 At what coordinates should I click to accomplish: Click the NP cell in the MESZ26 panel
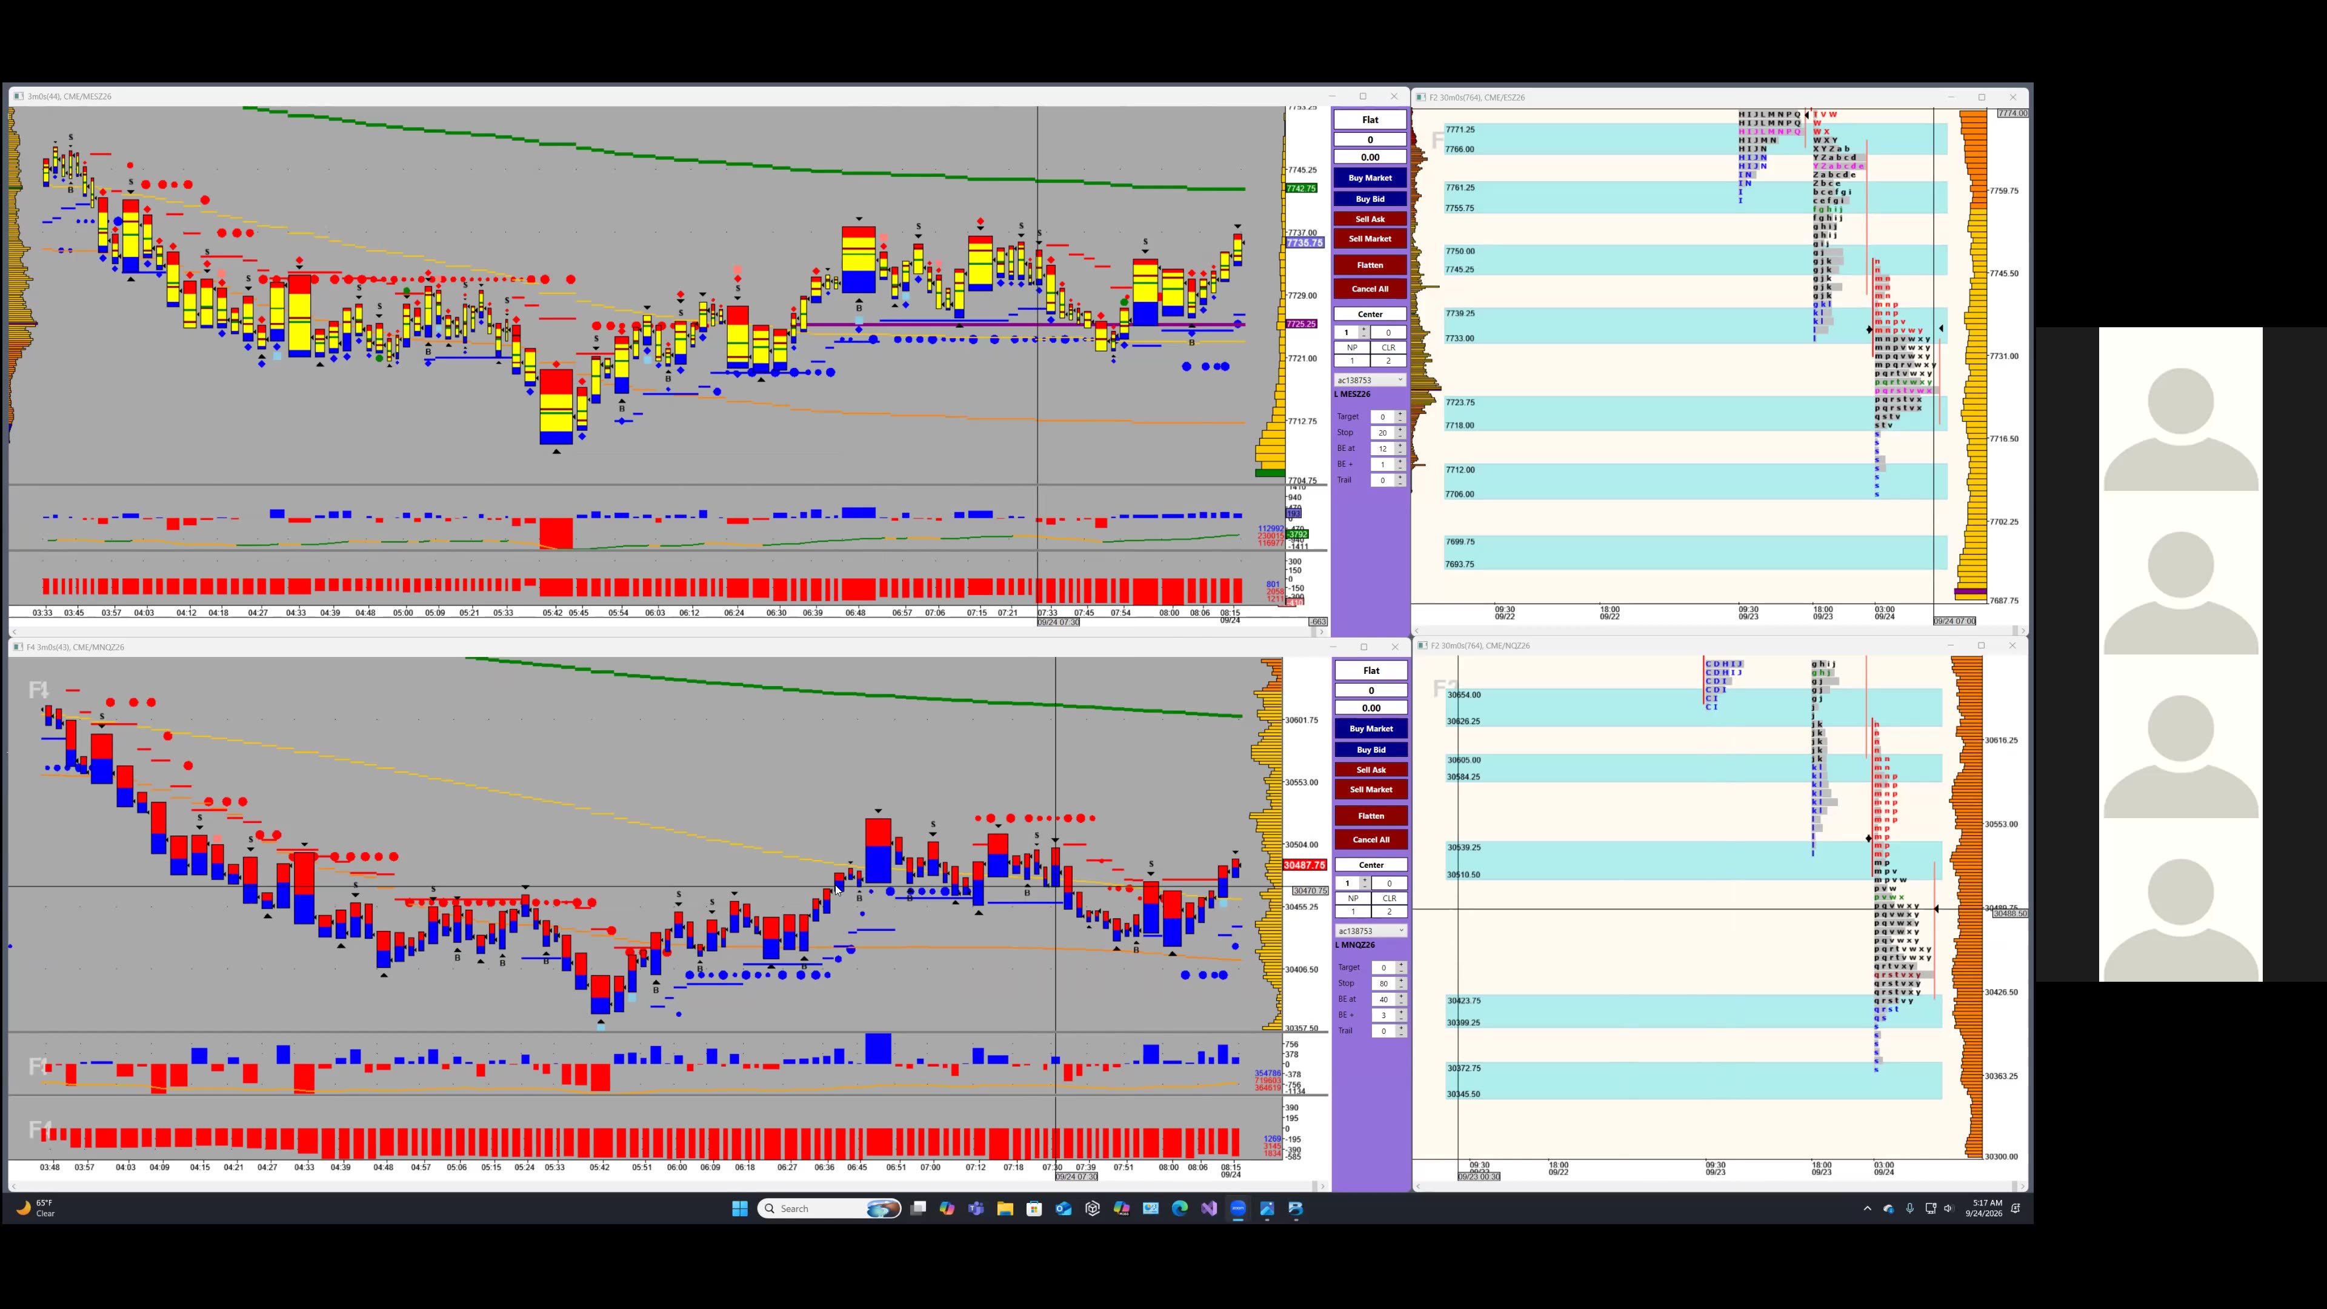[1351, 348]
